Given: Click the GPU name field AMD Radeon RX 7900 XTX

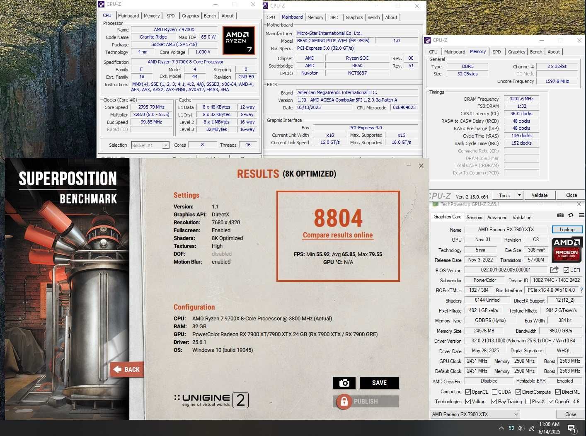Looking at the screenshot, I should (506, 230).
